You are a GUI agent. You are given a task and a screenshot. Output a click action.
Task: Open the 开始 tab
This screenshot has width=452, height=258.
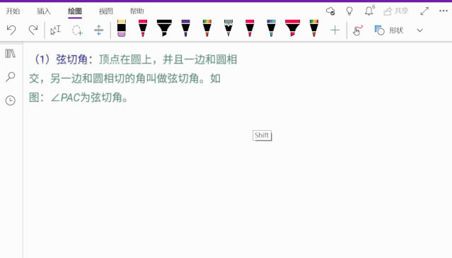click(x=13, y=11)
